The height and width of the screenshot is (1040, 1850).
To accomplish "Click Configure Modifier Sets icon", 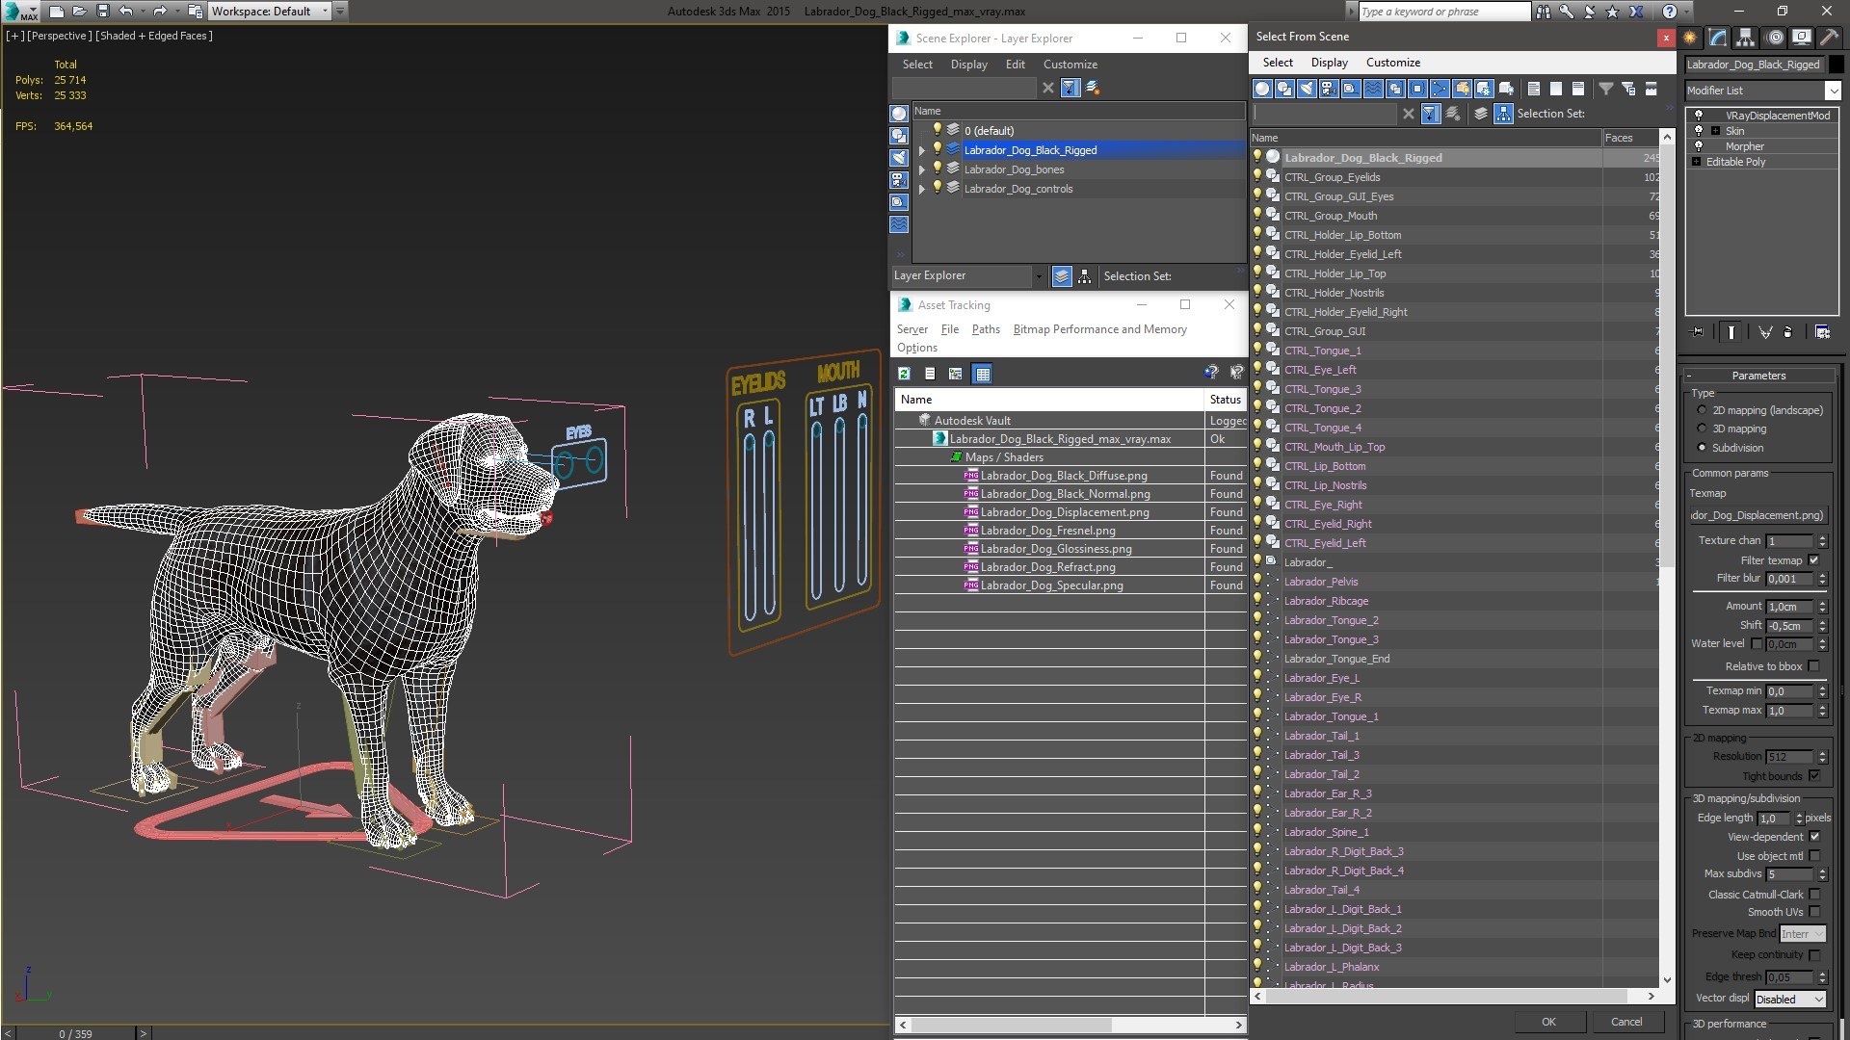I will tap(1822, 332).
